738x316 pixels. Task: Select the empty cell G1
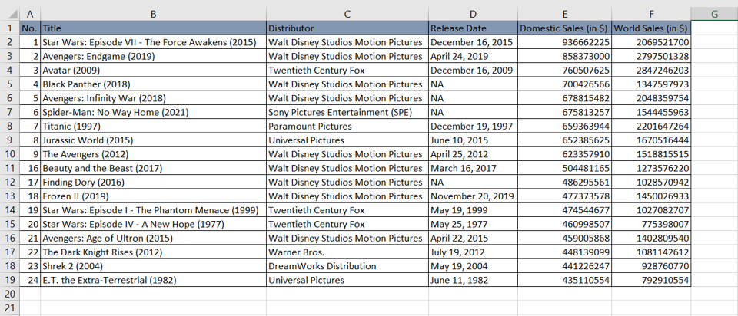[714, 28]
